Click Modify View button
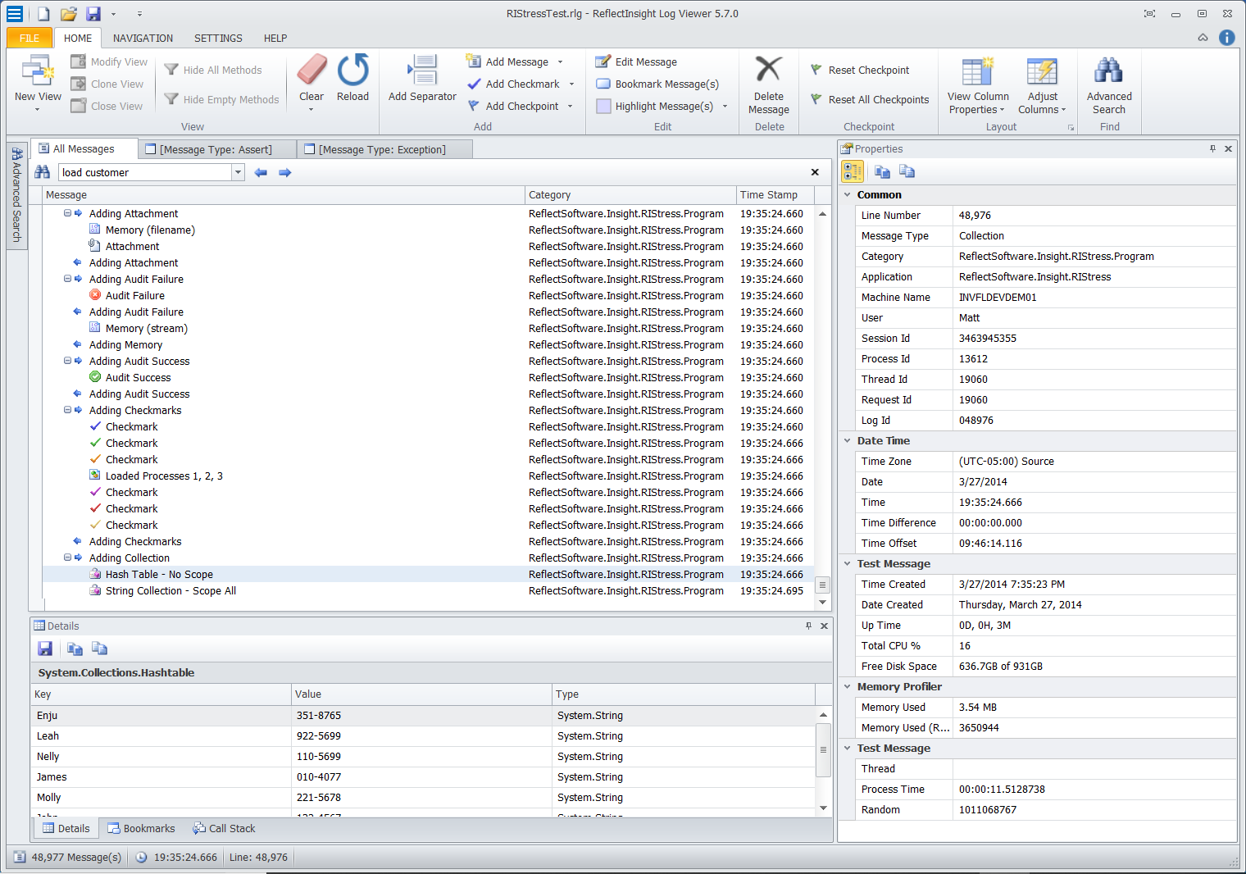 click(x=109, y=61)
